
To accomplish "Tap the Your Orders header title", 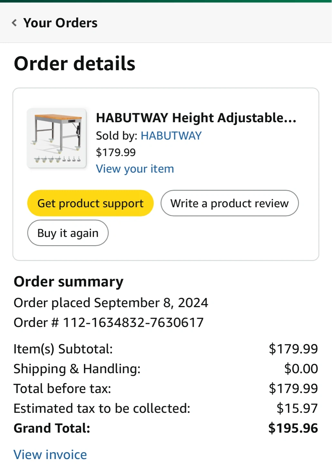I will (60, 23).
